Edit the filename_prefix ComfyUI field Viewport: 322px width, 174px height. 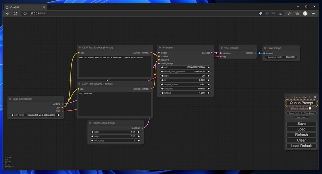281,57
